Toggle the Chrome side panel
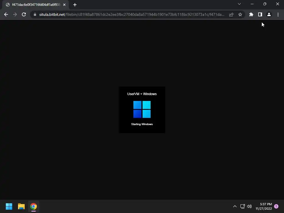This screenshot has width=284, height=213. [260, 14]
